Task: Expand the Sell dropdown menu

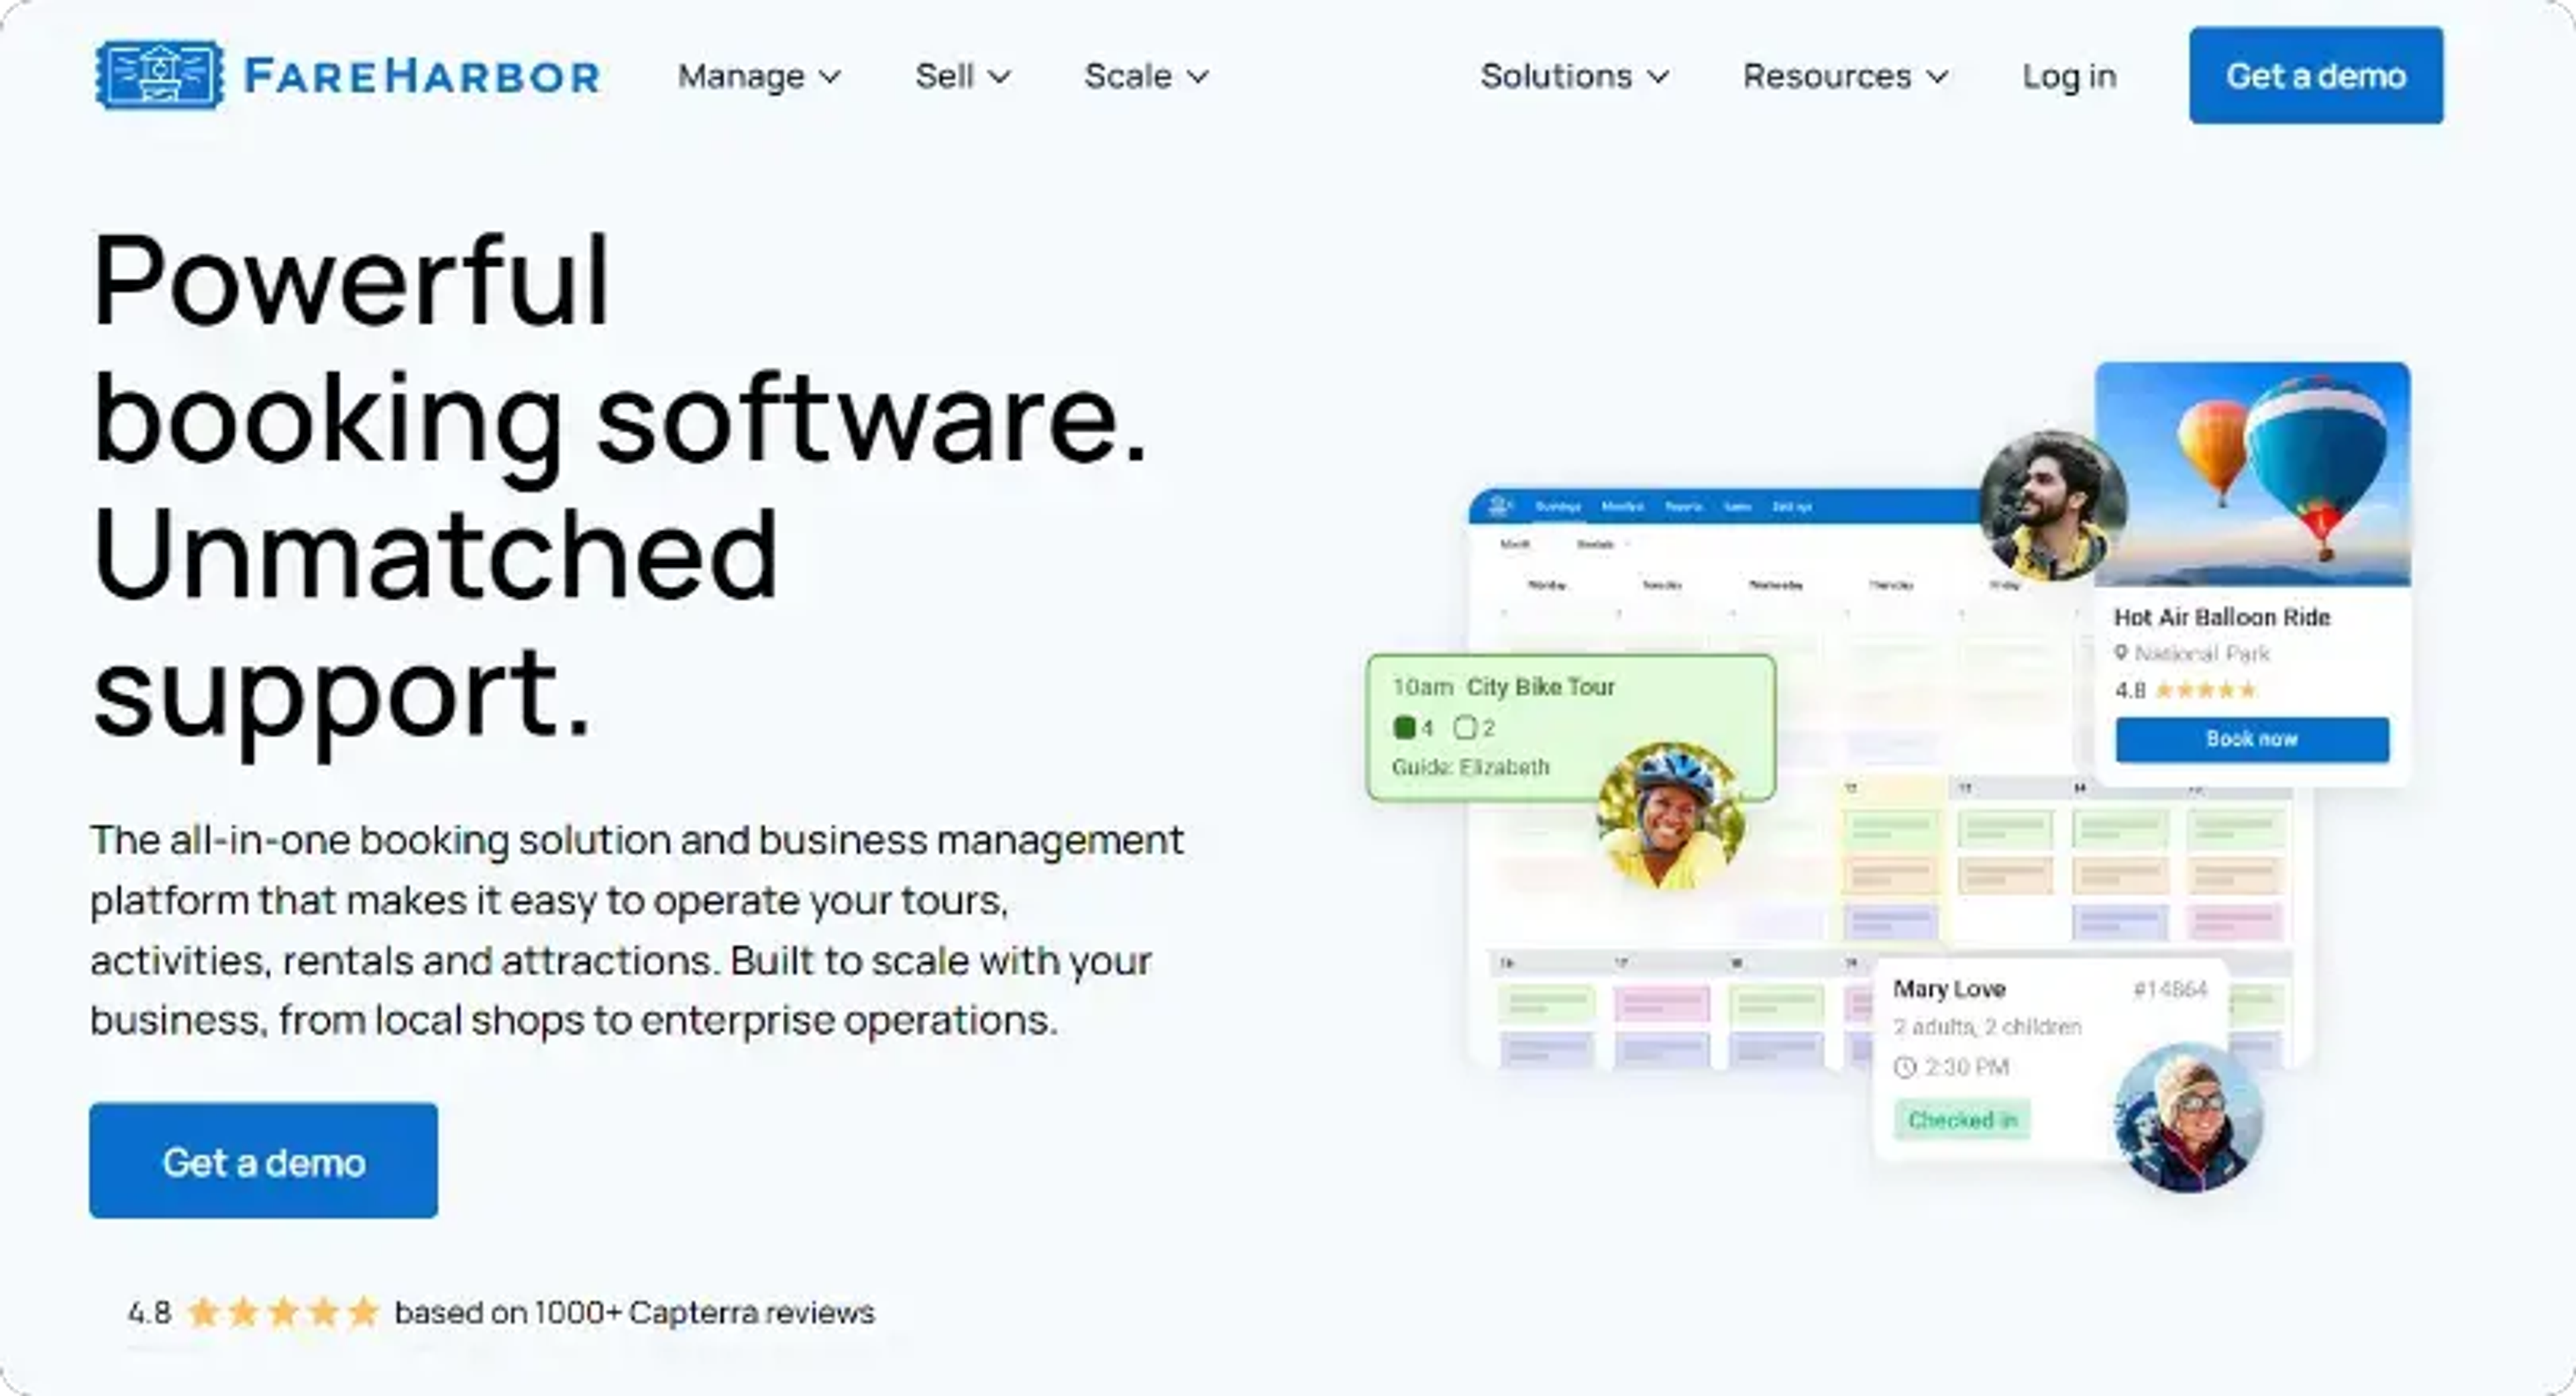Action: click(963, 76)
